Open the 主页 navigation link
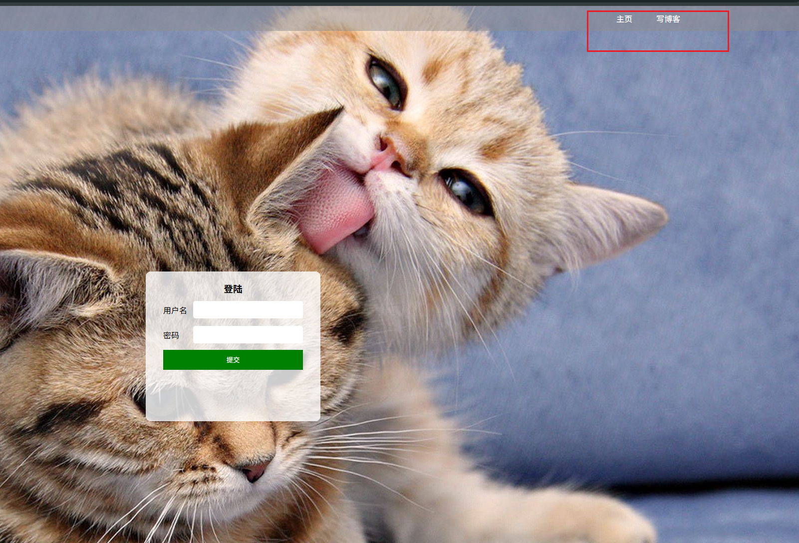This screenshot has height=543, width=799. point(624,19)
